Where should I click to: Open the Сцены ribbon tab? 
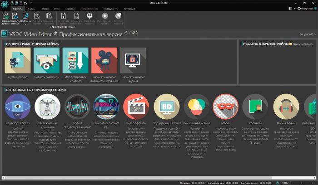pos(32,9)
